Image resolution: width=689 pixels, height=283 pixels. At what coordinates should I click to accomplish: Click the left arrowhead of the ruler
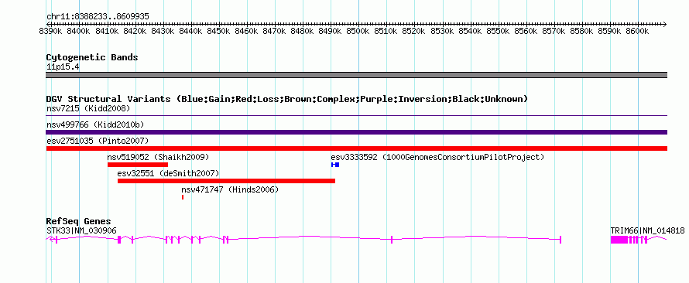pos(48,24)
